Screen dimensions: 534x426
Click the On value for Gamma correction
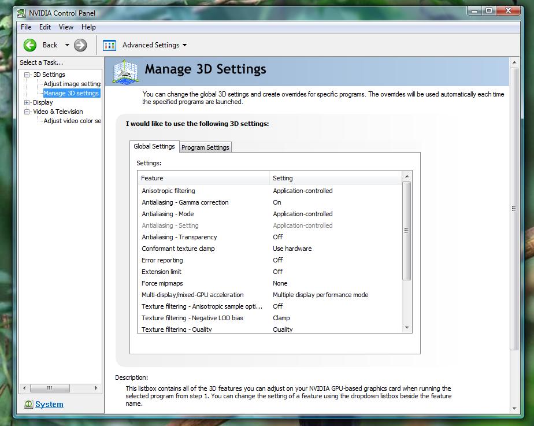click(277, 202)
